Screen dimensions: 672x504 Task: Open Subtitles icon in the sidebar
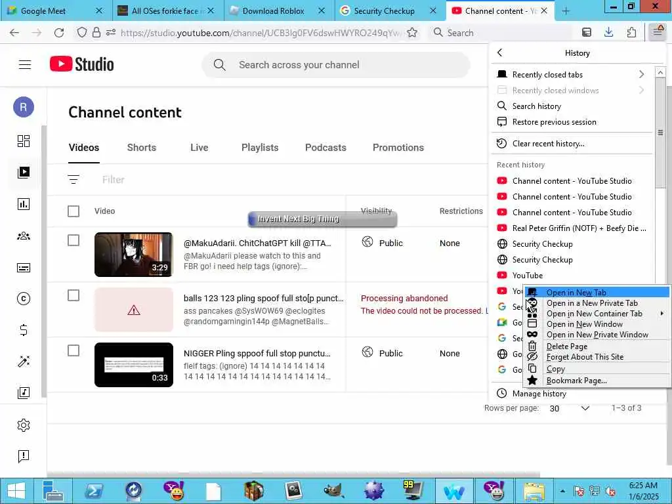tap(24, 268)
